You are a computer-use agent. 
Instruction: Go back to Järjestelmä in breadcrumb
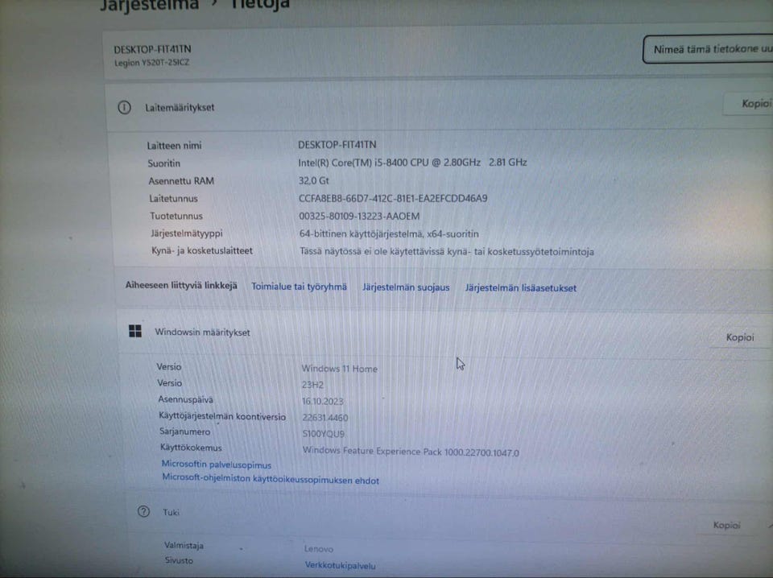point(150,5)
